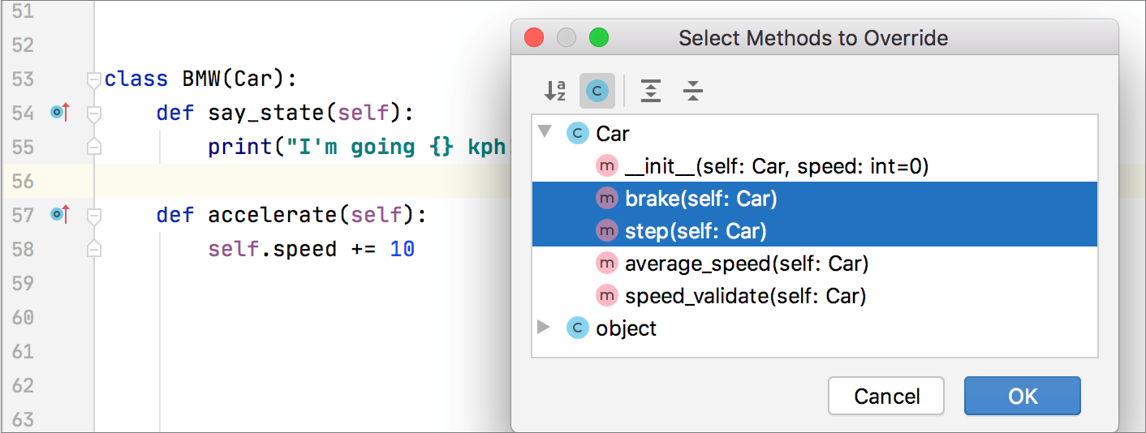Click the override gutter icon on line 54
This screenshot has width=1146, height=433.
(x=60, y=113)
